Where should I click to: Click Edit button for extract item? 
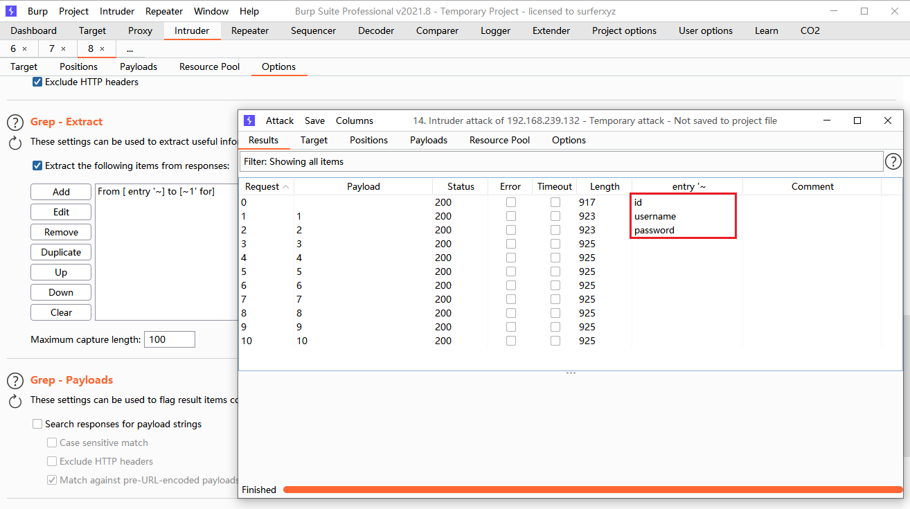coord(61,212)
